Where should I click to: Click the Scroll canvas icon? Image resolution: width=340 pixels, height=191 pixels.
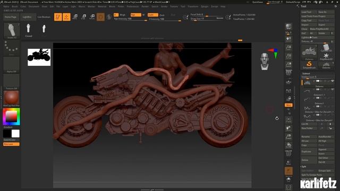coord(288,39)
